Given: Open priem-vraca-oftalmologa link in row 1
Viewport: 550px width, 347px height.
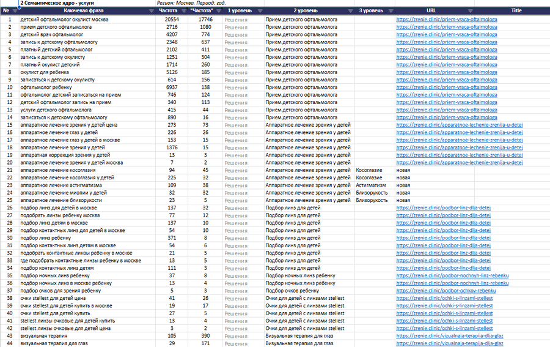Looking at the screenshot, I should click(447, 20).
